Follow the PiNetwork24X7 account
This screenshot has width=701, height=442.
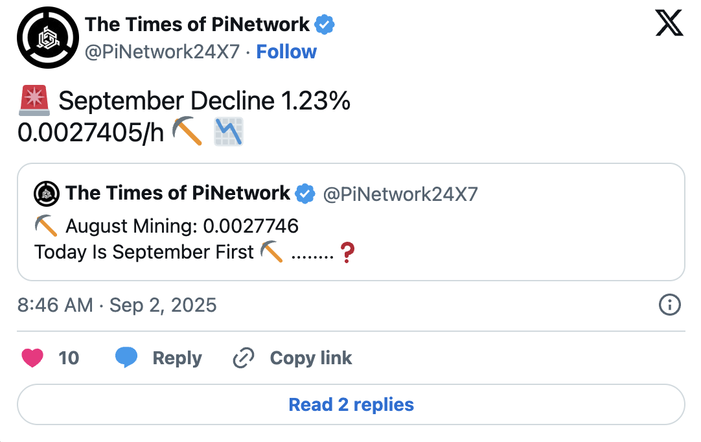286,52
